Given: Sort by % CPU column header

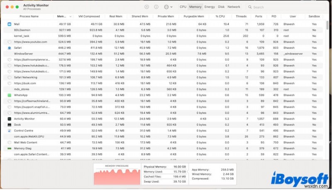Looking at the screenshot, I should pos(220,16).
